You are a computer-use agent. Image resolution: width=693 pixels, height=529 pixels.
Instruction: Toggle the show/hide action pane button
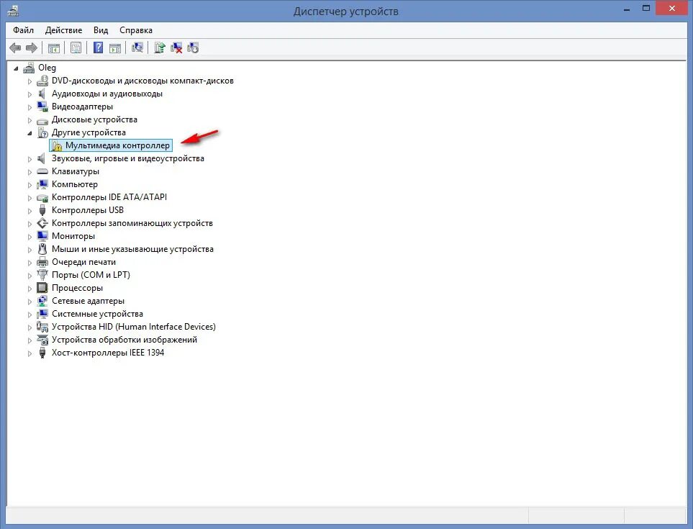tap(115, 48)
